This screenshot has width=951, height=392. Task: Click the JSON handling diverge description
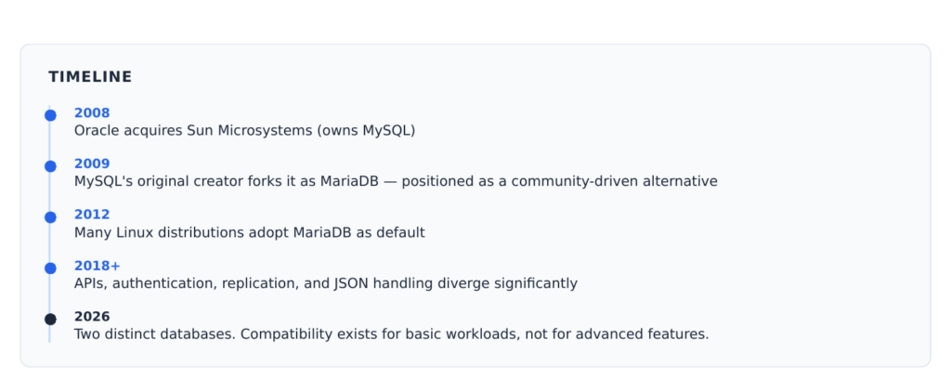coord(326,283)
